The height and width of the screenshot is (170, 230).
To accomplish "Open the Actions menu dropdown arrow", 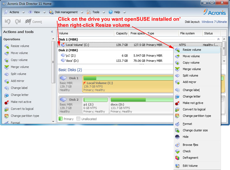I will (23, 12).
